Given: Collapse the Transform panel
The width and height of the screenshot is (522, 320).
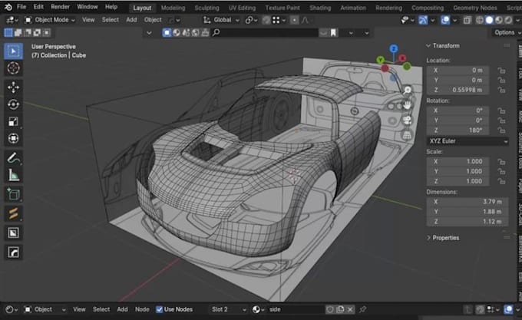Looking at the screenshot, I should pos(428,46).
